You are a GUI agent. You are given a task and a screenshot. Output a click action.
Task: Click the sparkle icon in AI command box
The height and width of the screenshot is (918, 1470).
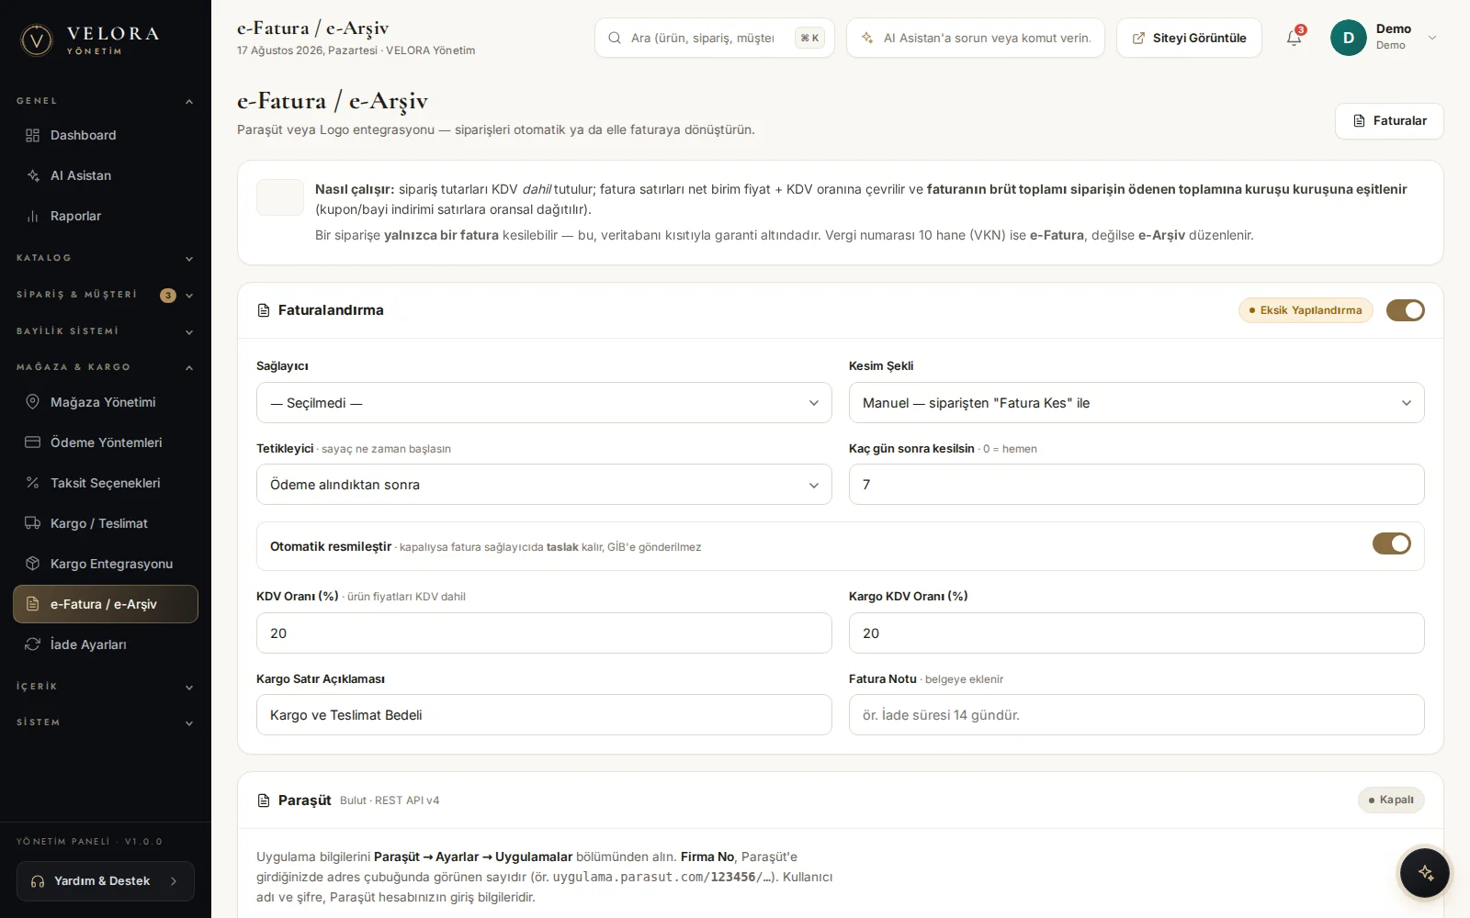(867, 38)
